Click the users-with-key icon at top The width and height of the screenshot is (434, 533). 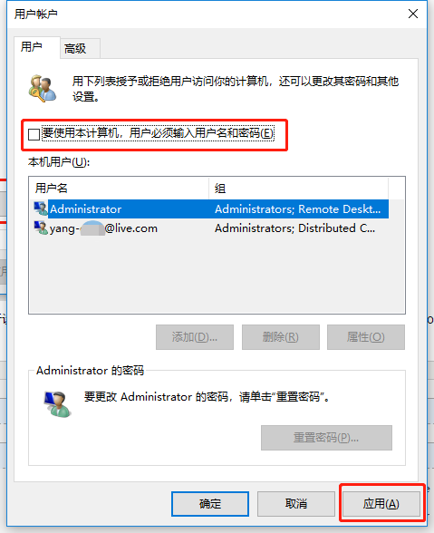click(43, 89)
